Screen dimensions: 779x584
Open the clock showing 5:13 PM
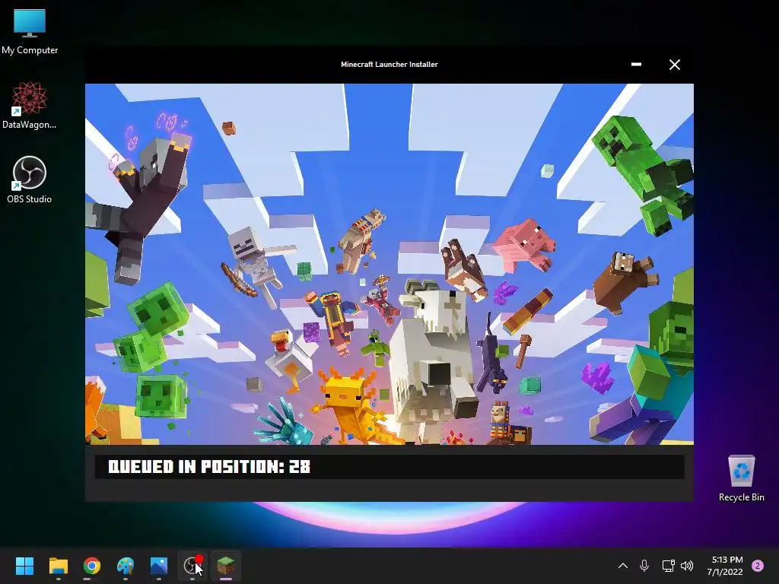pyautogui.click(x=724, y=566)
